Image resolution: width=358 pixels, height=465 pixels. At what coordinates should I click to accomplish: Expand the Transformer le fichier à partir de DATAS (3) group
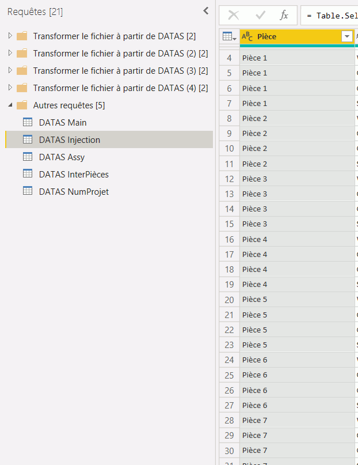pos(10,70)
